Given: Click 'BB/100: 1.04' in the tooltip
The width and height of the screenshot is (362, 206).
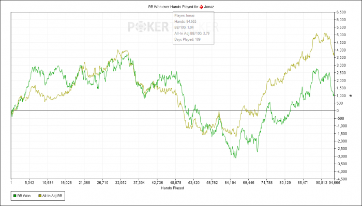Looking at the screenshot, I should (x=184, y=27).
